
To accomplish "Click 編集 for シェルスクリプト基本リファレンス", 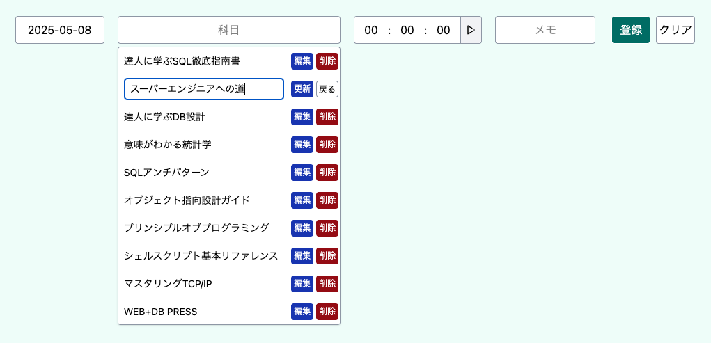I will click(302, 256).
